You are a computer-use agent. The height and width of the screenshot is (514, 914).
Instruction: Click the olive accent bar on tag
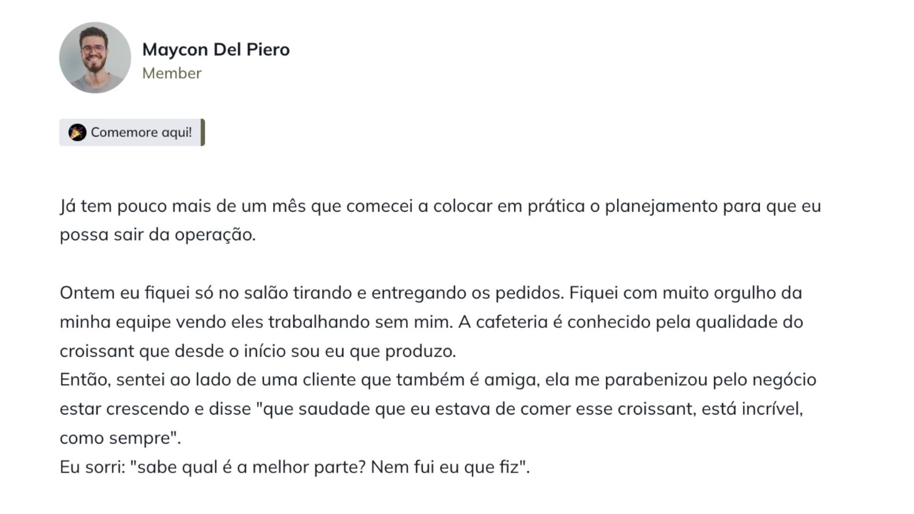tap(203, 132)
